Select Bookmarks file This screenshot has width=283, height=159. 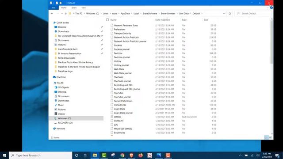point(119,132)
